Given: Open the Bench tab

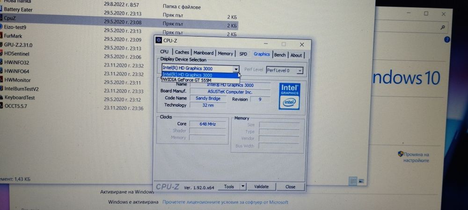Looking at the screenshot, I should [x=280, y=55].
